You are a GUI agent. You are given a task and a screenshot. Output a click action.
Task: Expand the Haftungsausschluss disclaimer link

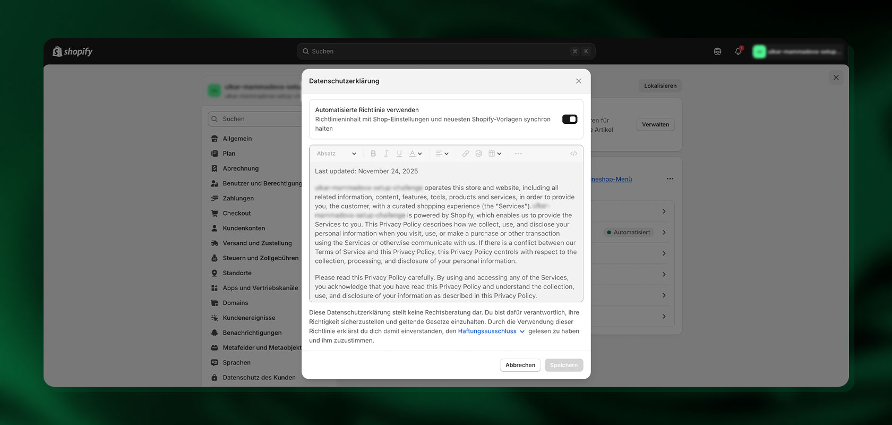tap(491, 331)
